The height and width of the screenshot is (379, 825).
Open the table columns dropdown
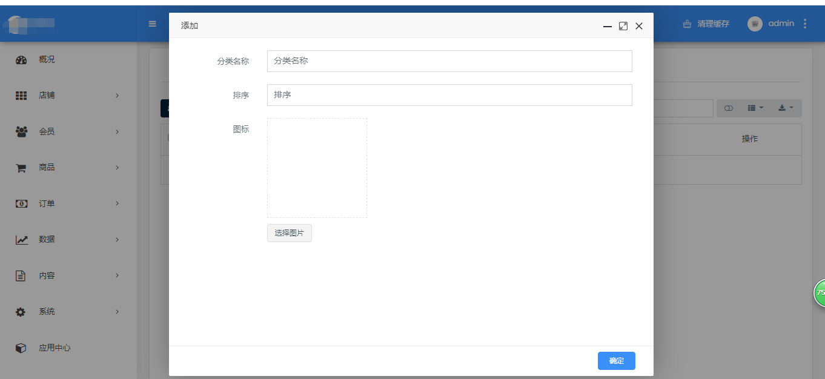point(755,108)
